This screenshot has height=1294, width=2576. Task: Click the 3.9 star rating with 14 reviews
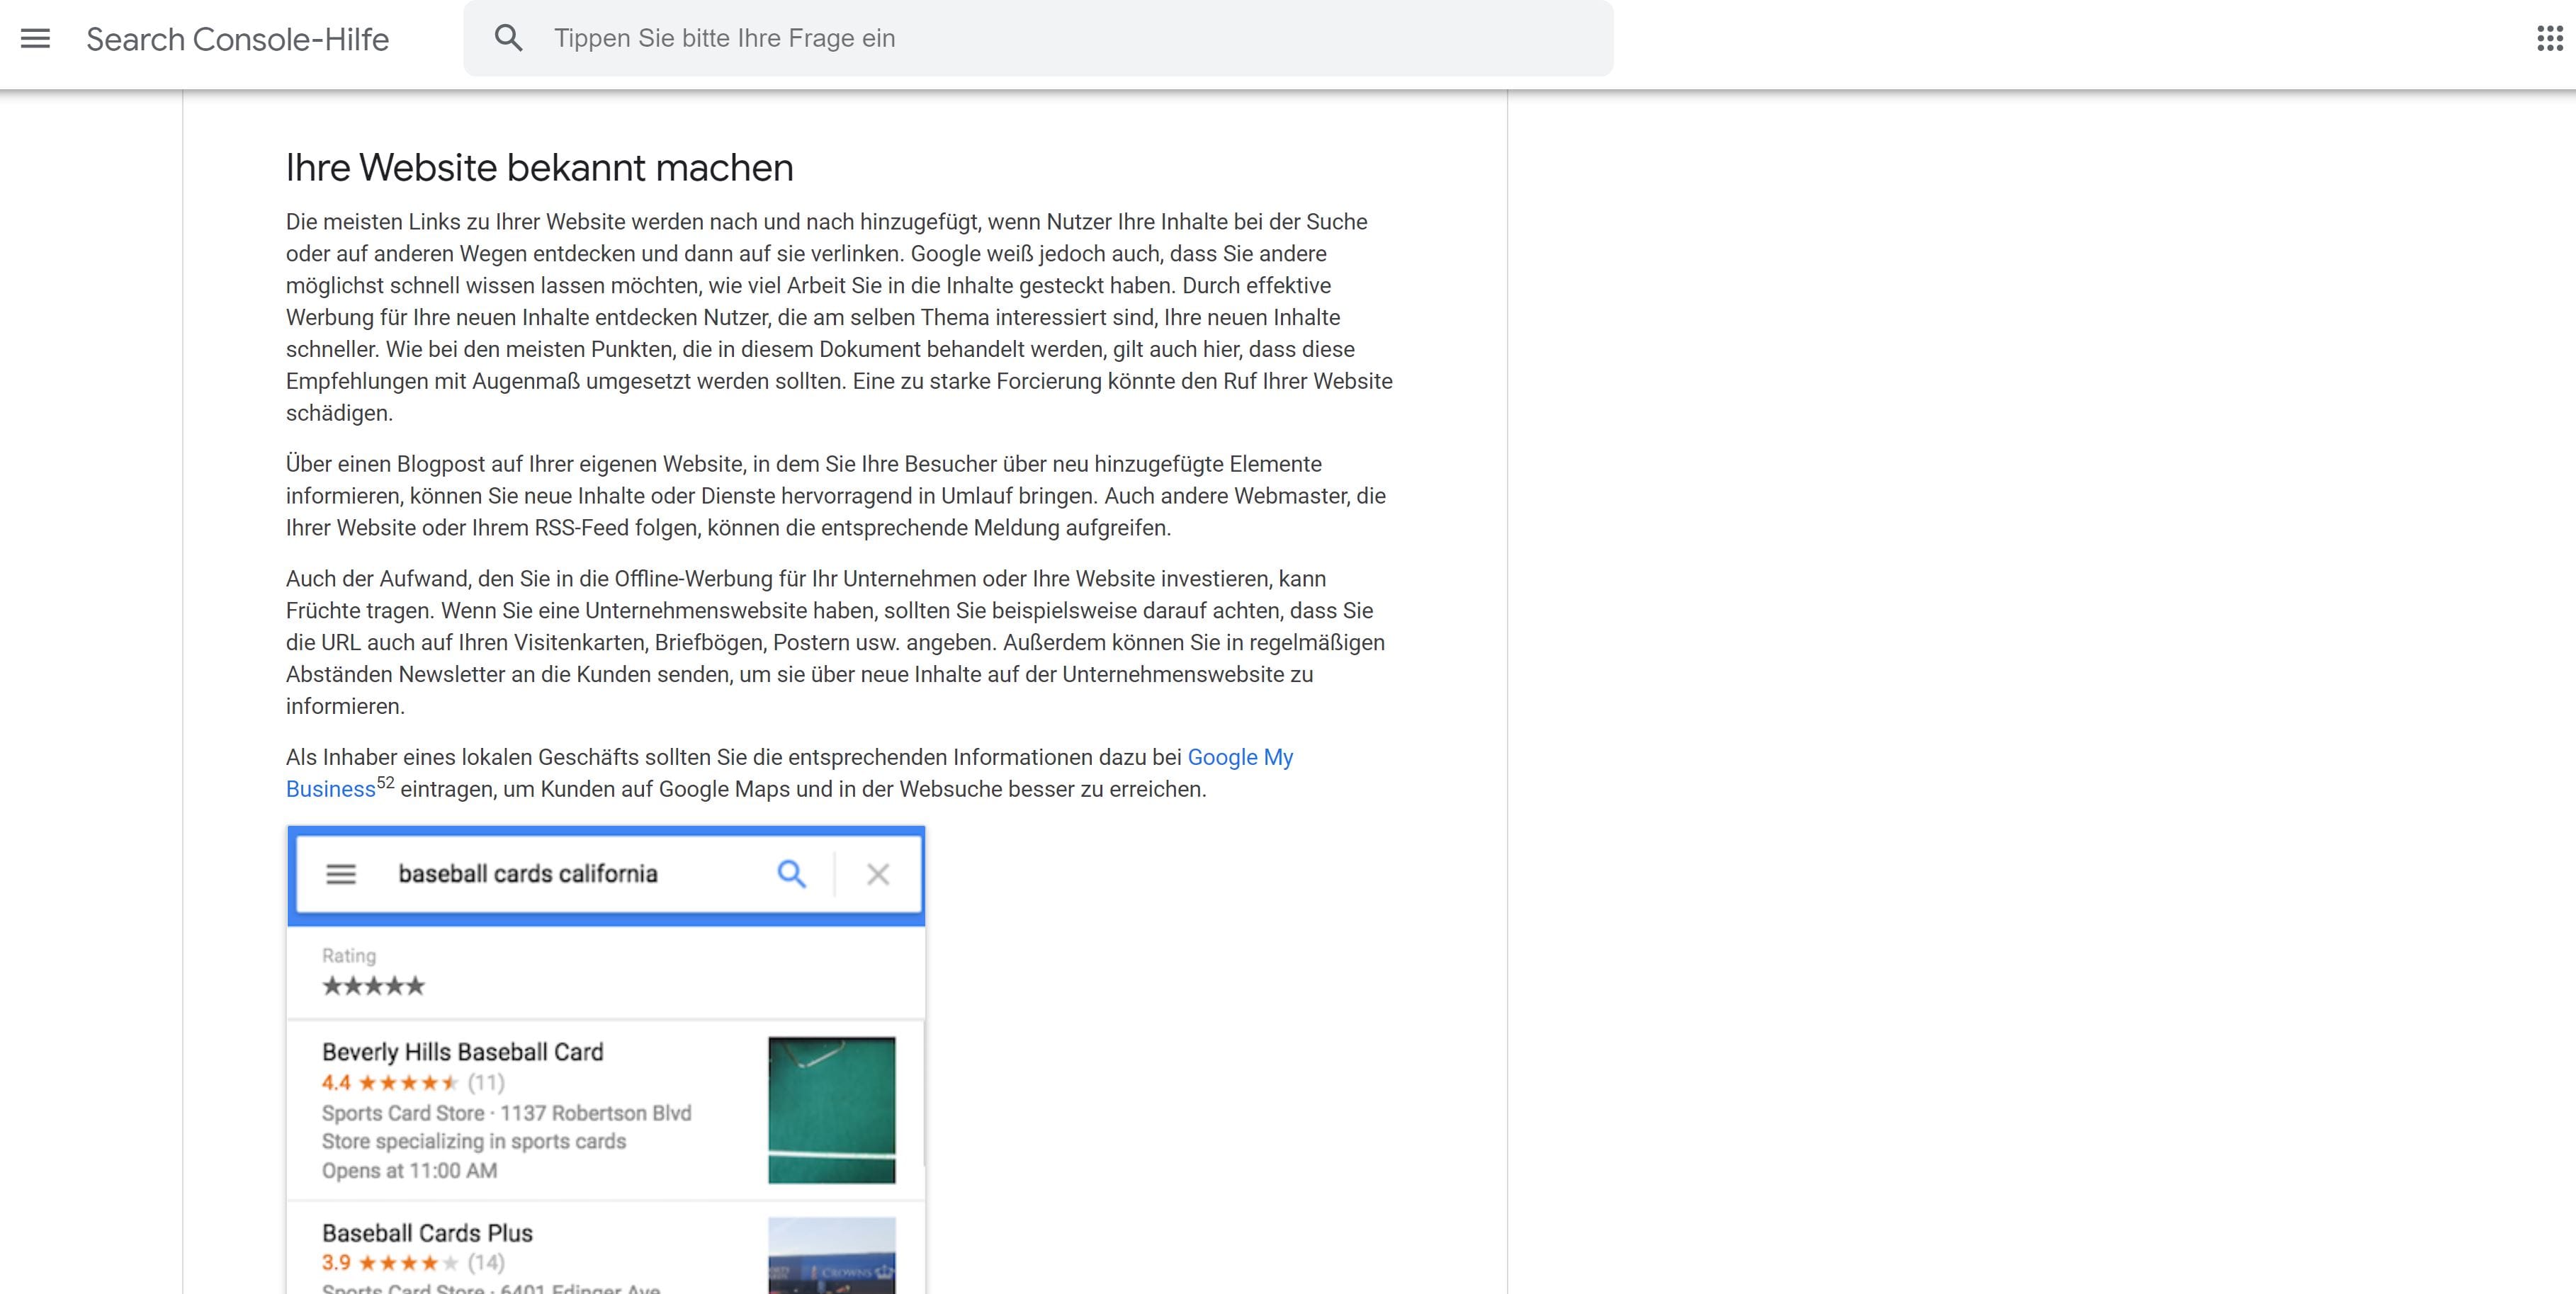pyautogui.click(x=413, y=1263)
